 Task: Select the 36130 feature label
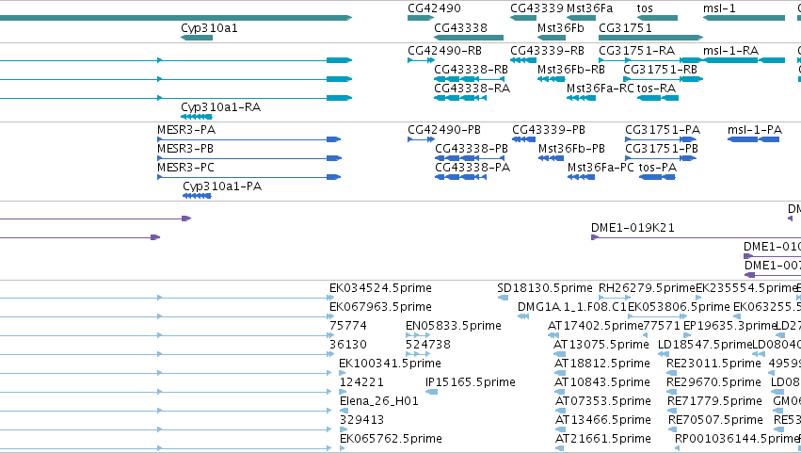point(348,345)
